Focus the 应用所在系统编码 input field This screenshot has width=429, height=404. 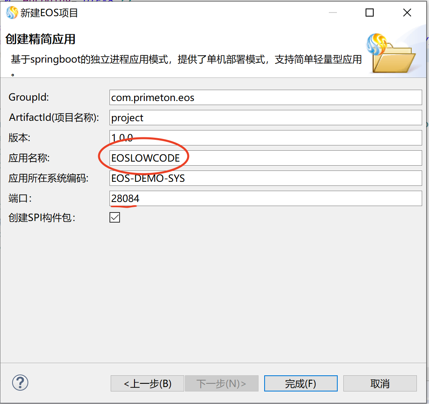(265, 178)
